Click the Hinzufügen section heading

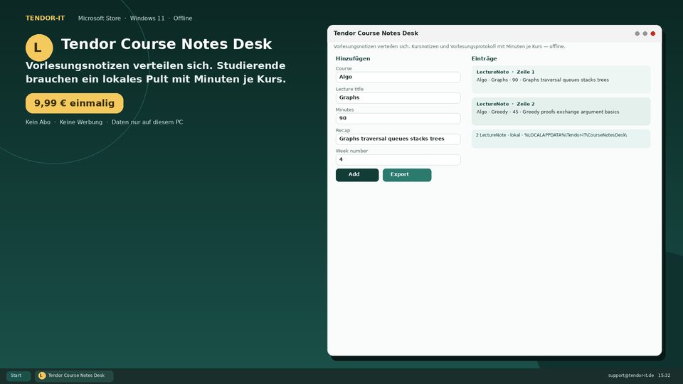click(353, 58)
